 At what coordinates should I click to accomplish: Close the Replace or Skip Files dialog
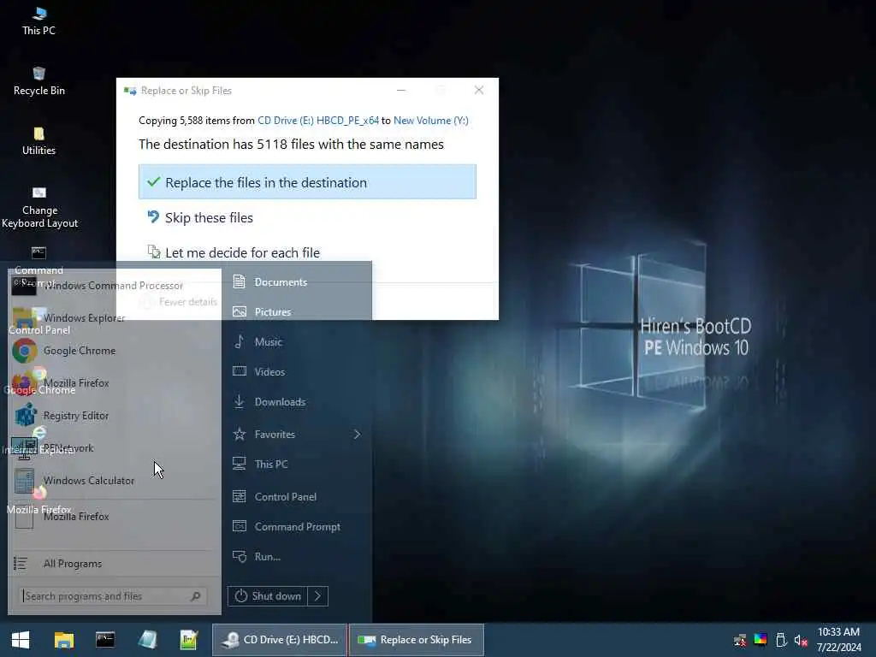pyautogui.click(x=479, y=90)
